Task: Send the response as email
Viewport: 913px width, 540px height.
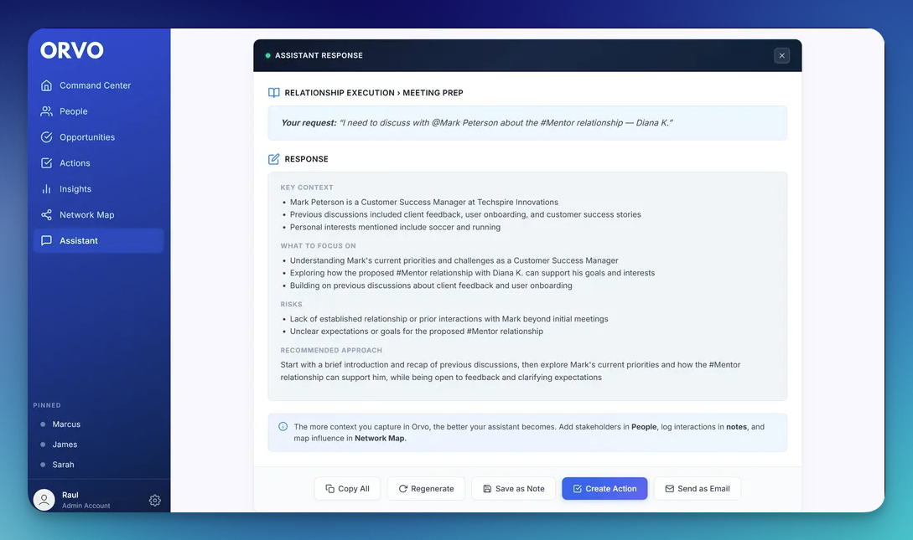Action: click(697, 489)
